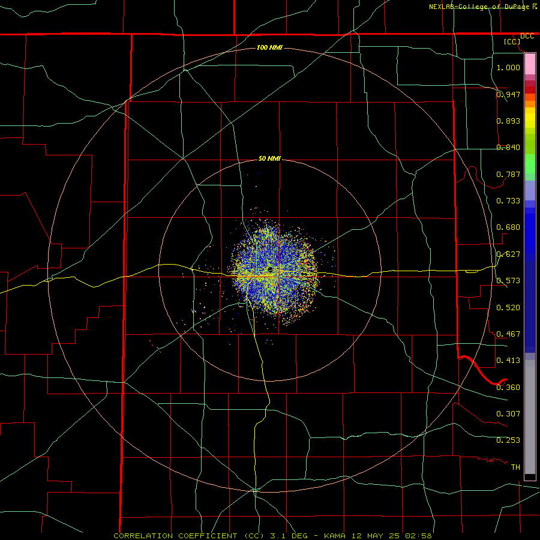Select the 0.893 legend value
This screenshot has width=540, height=540.
pyautogui.click(x=508, y=121)
